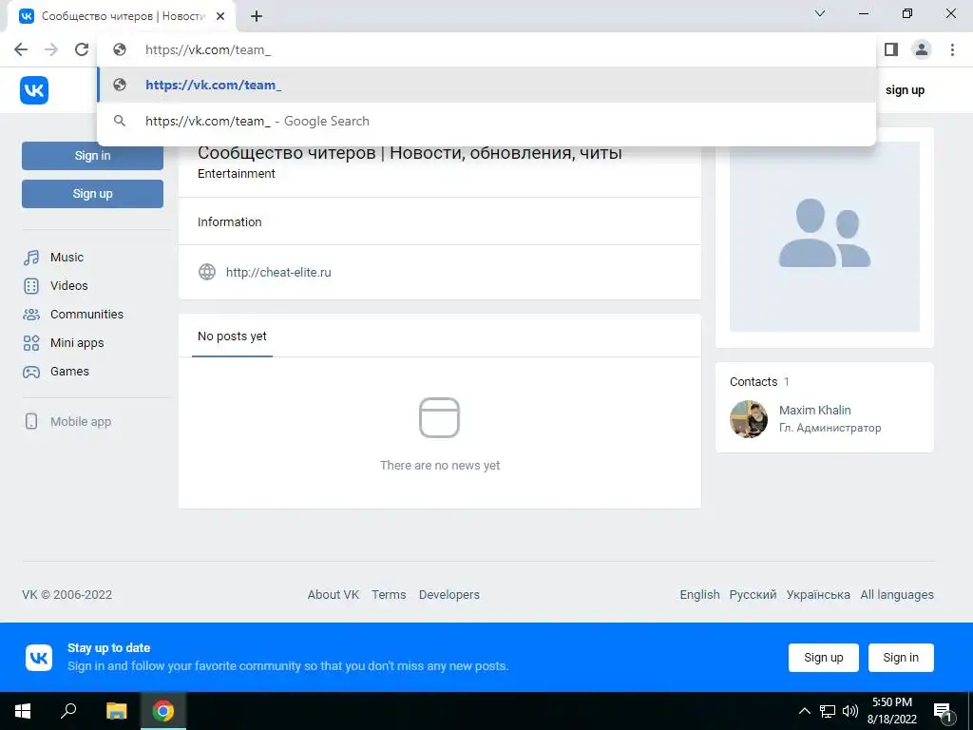
Task: Open a new tab with the plus icon
Action: click(x=257, y=17)
